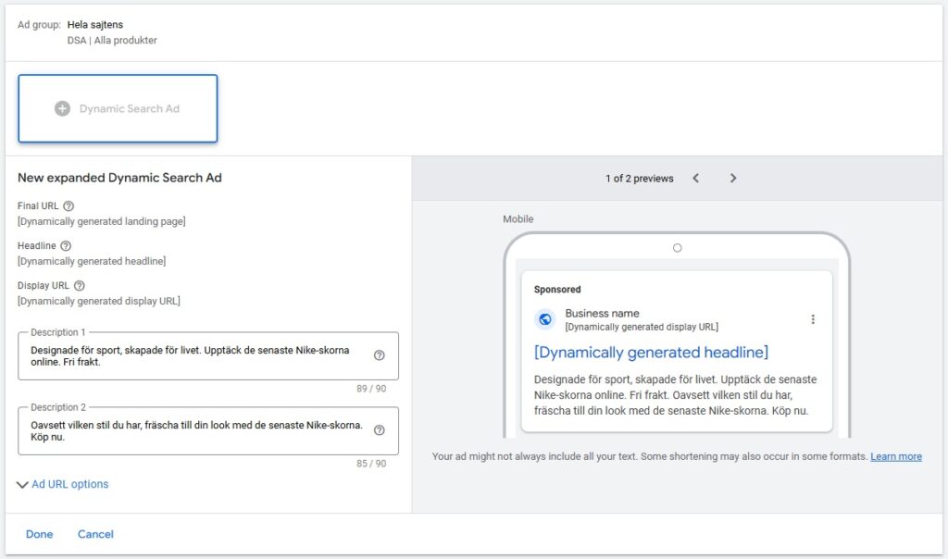Click the dynamically generated headline in preview

point(651,353)
